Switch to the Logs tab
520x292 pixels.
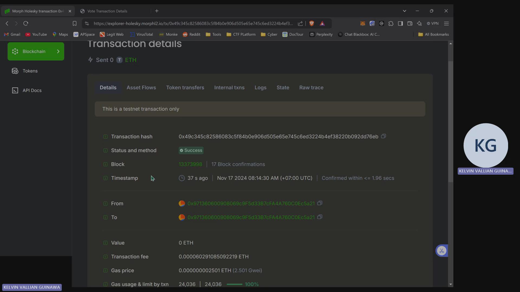[261, 88]
